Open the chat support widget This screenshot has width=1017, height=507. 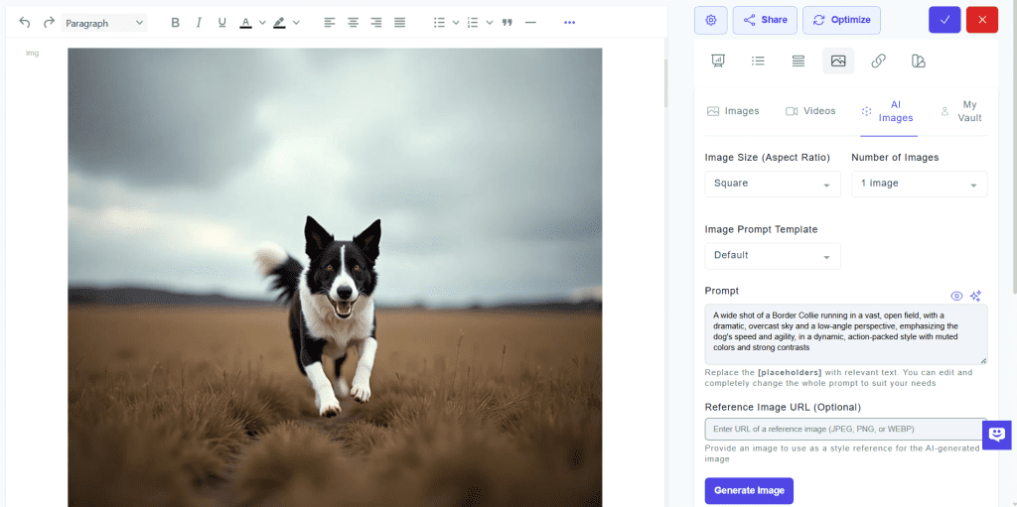[x=997, y=435]
